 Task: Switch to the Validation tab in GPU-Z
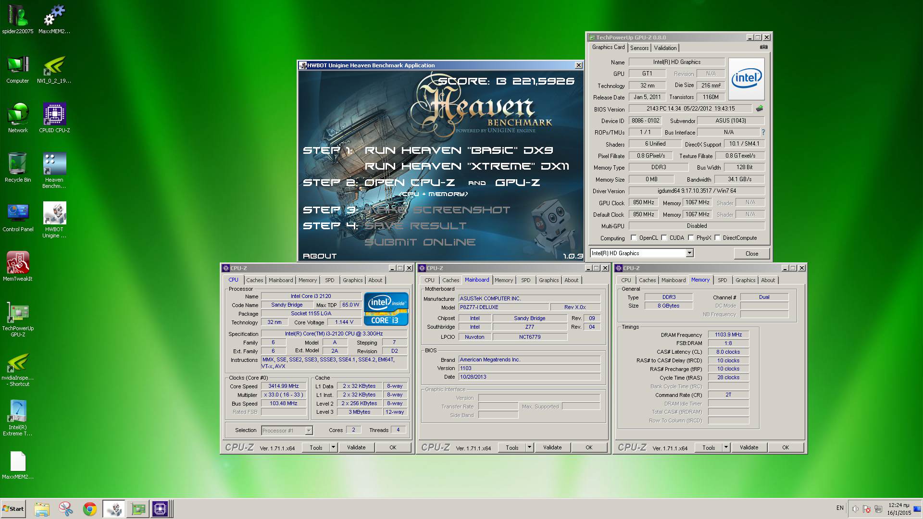click(x=665, y=48)
